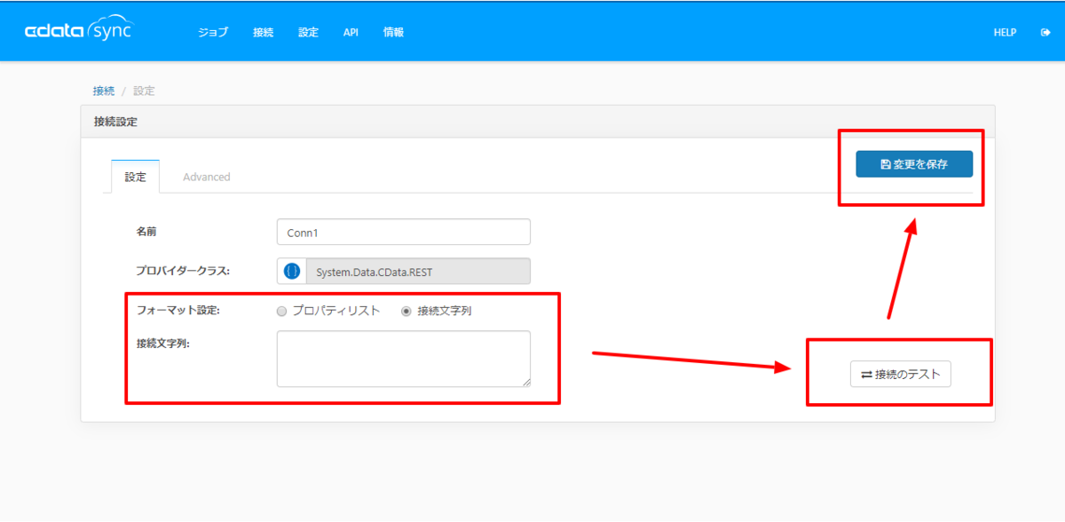Image resolution: width=1065 pixels, height=522 pixels.
Task: Open the ジョブ menu
Action: (x=212, y=32)
